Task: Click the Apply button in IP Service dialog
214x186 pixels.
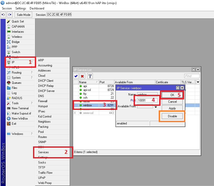Action: point(172,108)
